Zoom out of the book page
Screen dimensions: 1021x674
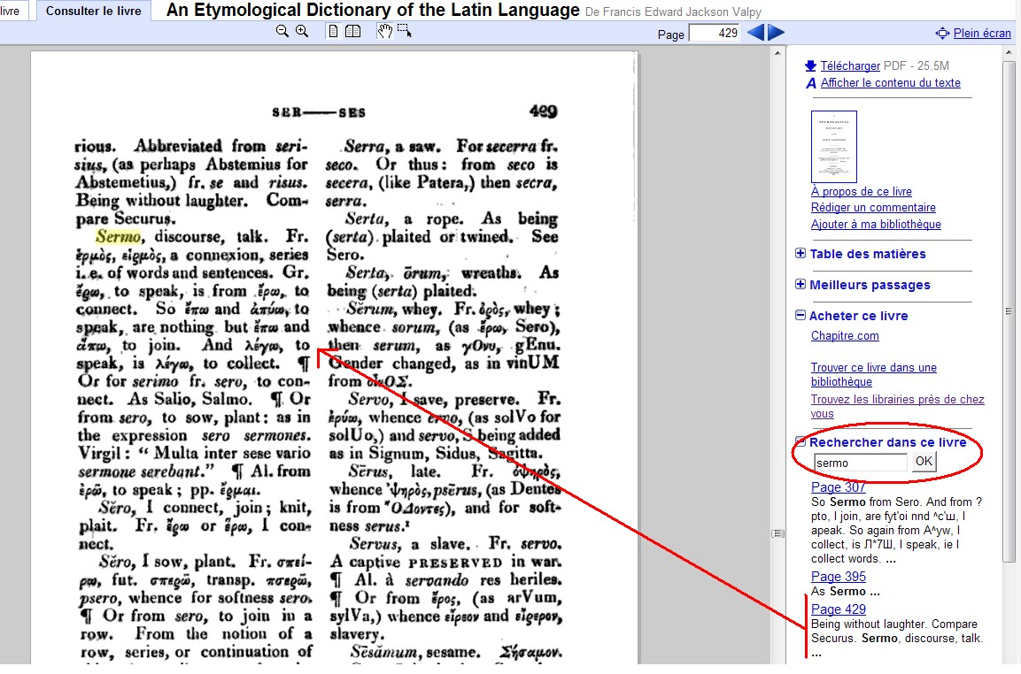click(x=282, y=31)
